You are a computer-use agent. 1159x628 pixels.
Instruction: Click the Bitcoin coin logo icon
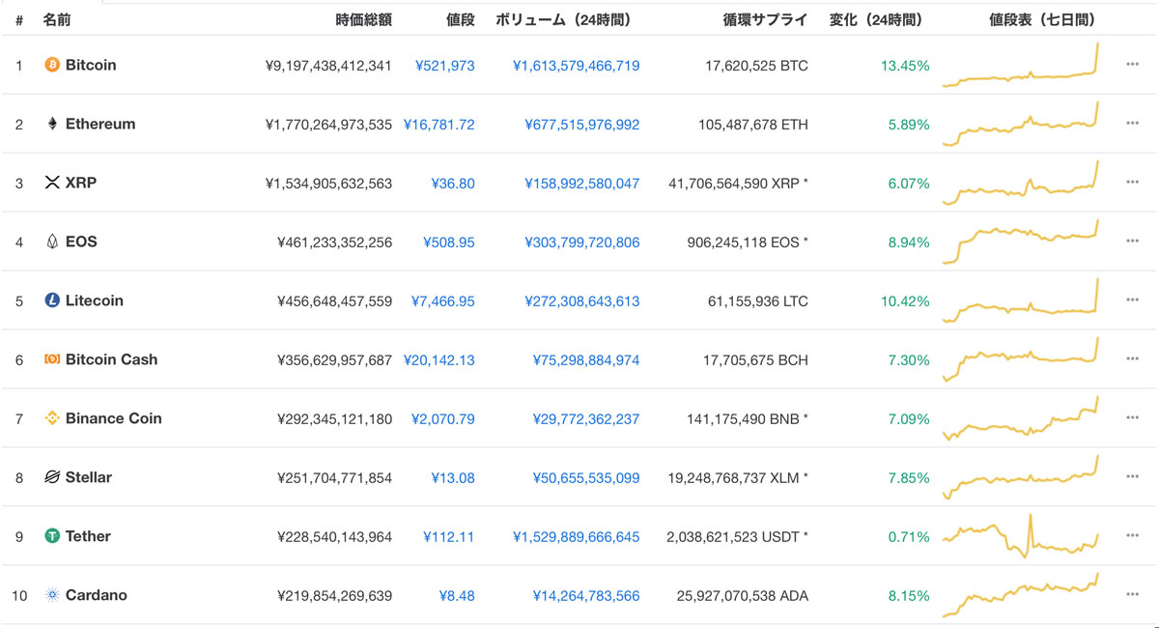(52, 65)
